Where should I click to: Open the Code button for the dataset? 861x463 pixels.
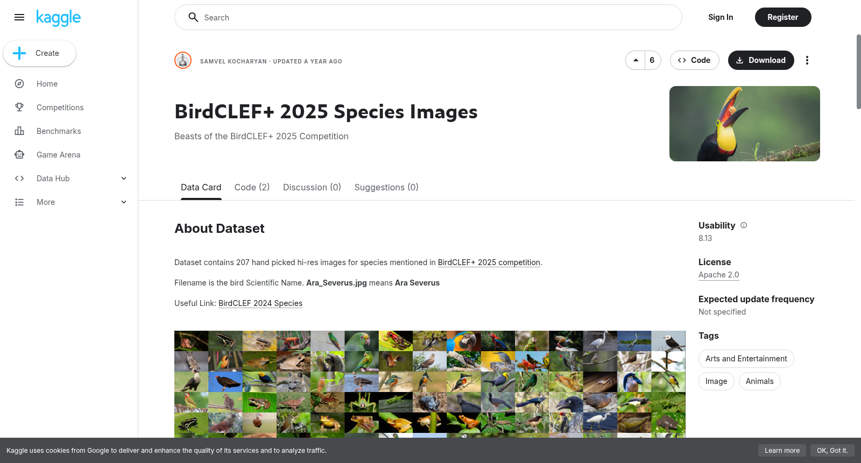(x=694, y=60)
